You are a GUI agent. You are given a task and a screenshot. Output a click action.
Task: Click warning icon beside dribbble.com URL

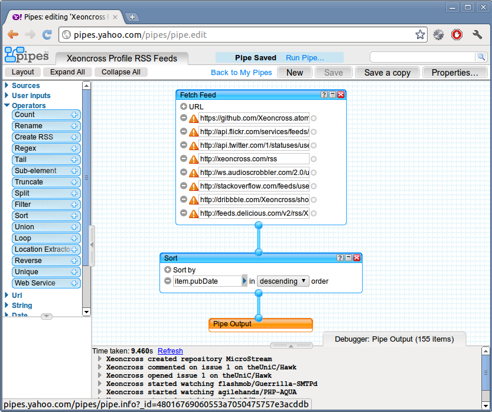tap(194, 200)
